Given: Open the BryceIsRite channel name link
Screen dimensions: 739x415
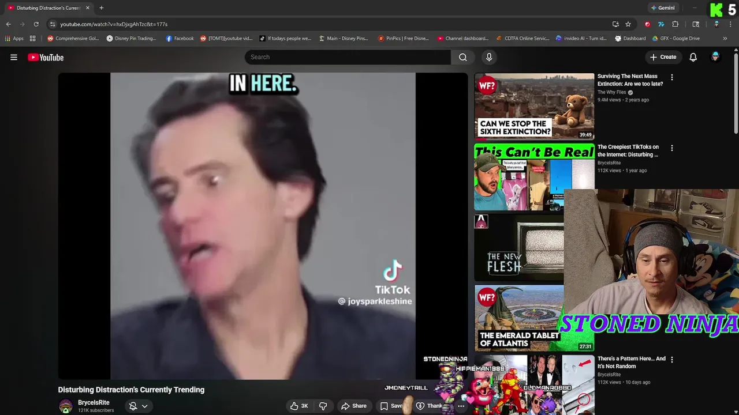Looking at the screenshot, I should [94, 402].
